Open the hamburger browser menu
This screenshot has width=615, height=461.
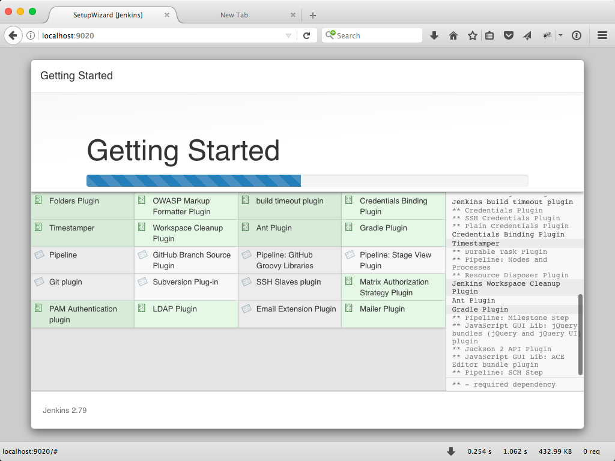point(602,35)
